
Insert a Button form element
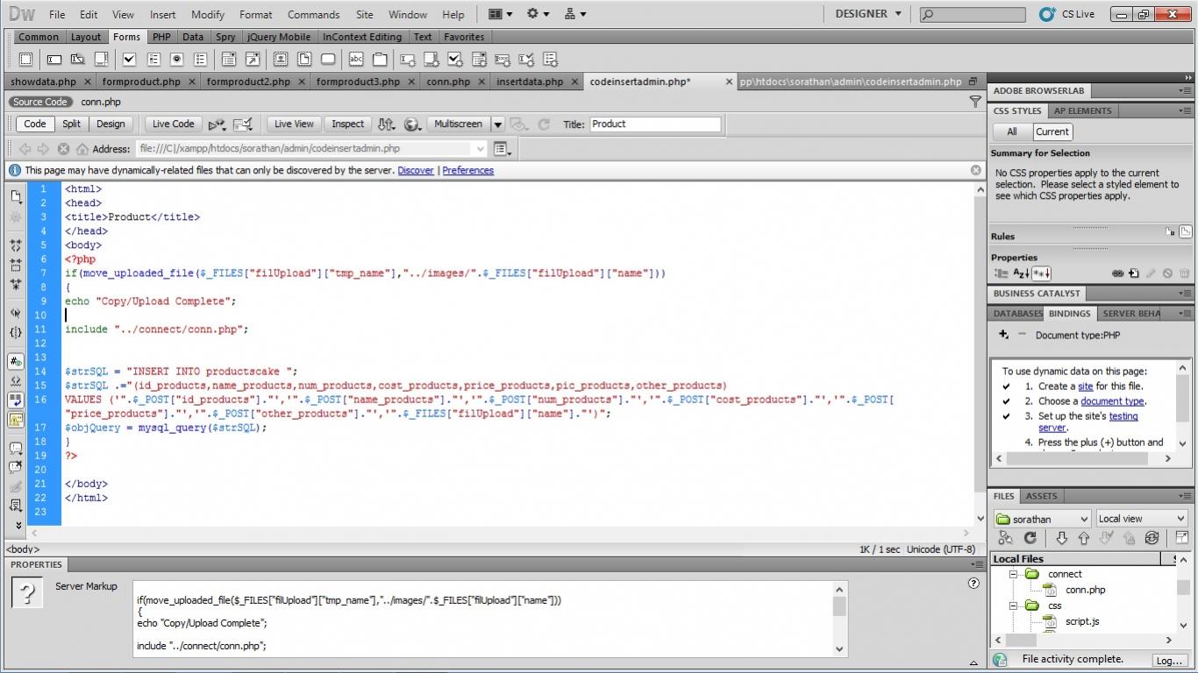click(x=328, y=60)
